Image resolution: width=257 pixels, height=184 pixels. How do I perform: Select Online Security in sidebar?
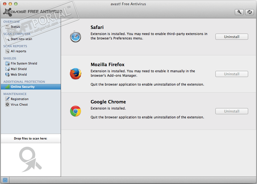[23, 87]
